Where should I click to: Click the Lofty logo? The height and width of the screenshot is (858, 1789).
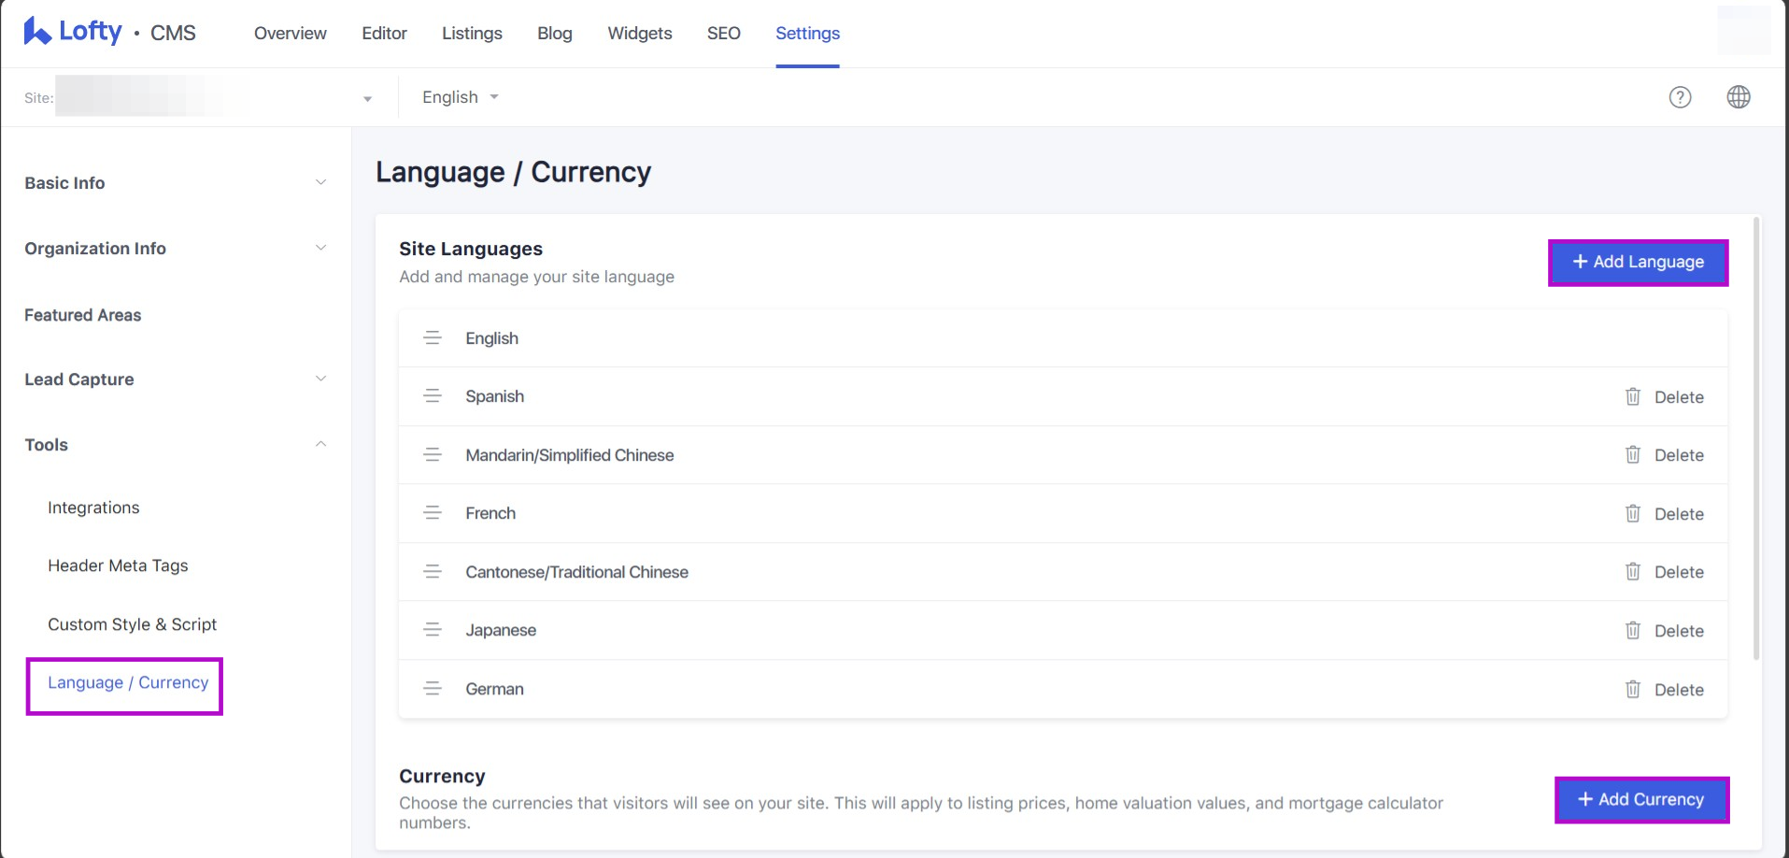[x=73, y=32]
